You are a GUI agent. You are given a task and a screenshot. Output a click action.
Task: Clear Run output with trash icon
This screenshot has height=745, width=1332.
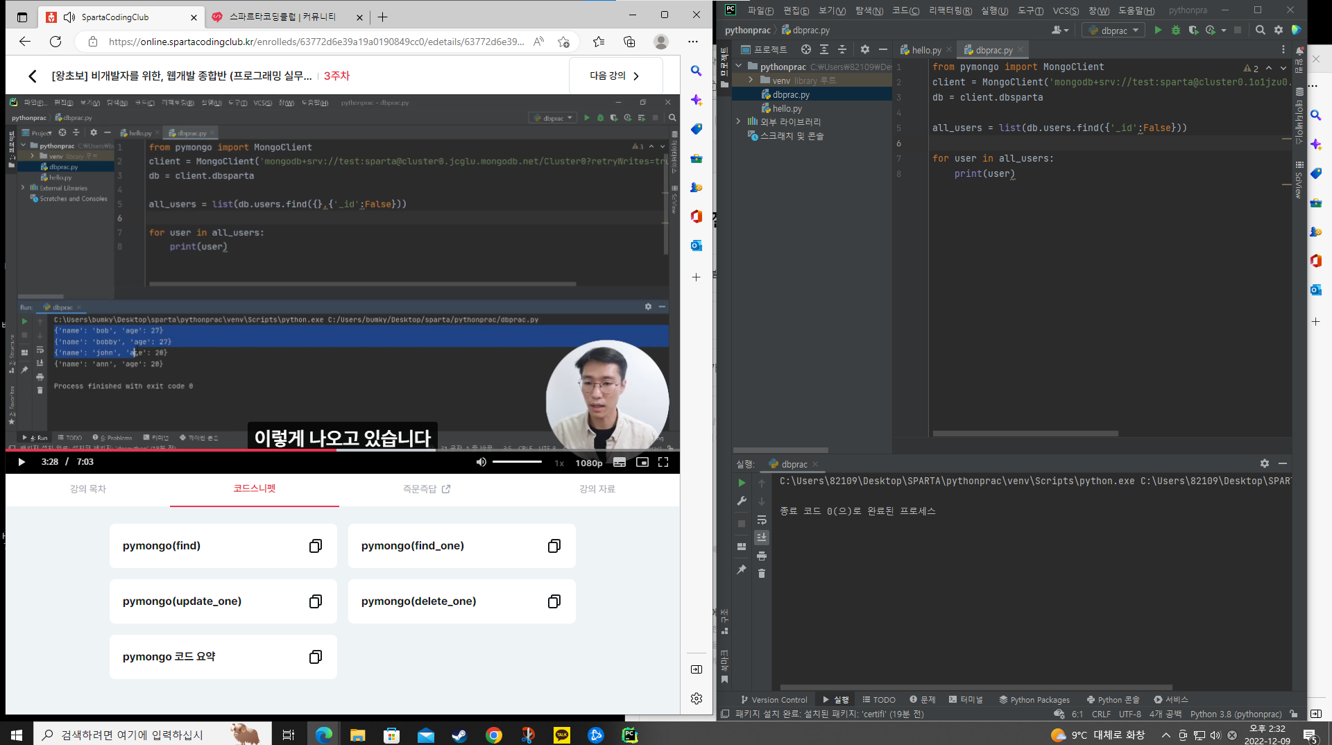(x=762, y=574)
